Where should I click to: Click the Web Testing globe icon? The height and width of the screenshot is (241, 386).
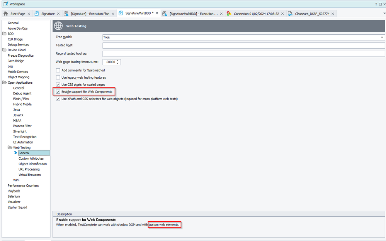click(58, 26)
